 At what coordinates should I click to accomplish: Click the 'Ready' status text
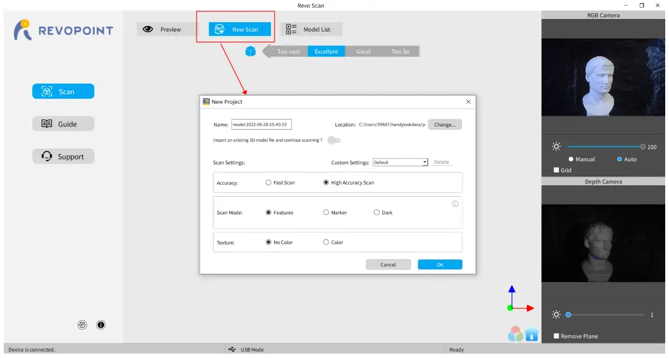456,349
